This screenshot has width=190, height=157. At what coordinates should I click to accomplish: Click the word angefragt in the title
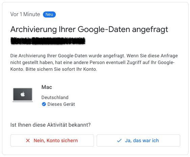point(150,30)
